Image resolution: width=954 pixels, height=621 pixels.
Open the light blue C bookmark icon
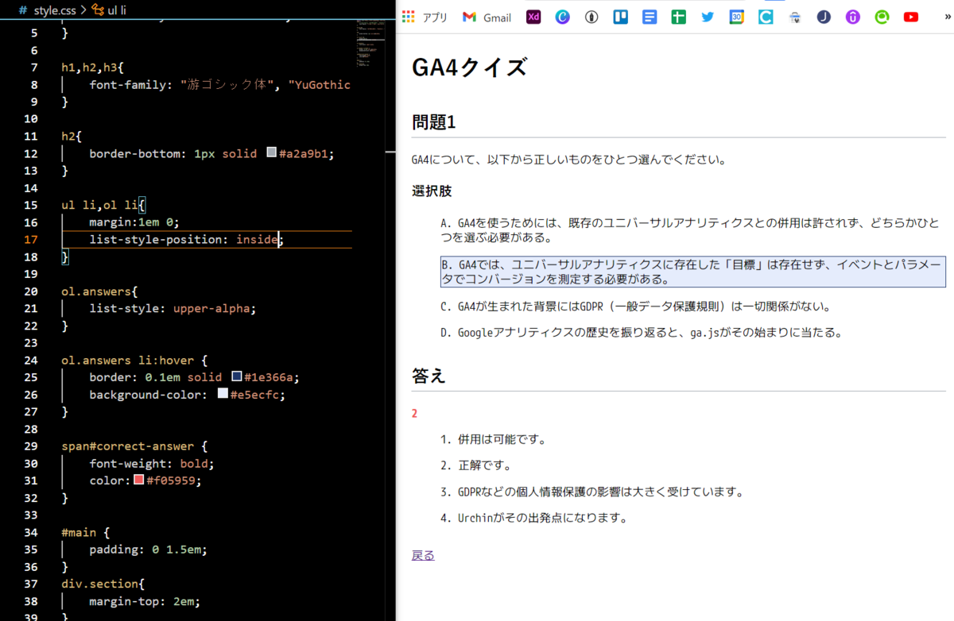point(766,17)
